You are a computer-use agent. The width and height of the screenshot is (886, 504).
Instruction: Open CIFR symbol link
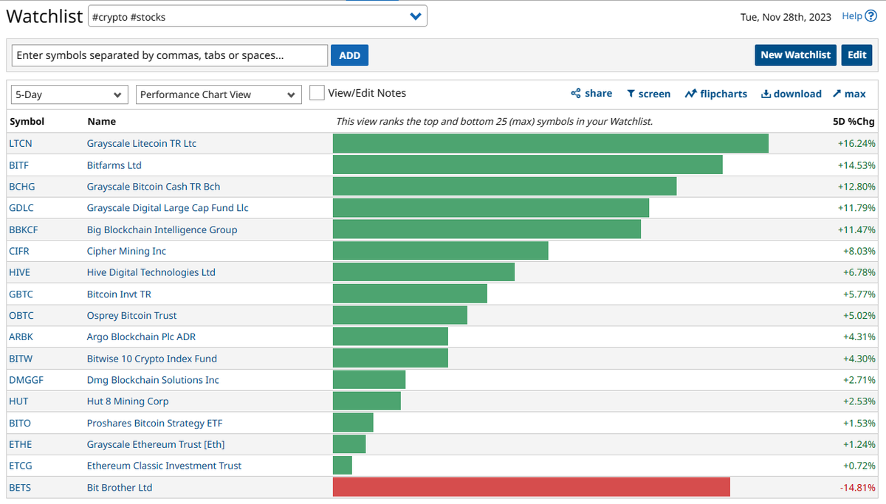[19, 251]
